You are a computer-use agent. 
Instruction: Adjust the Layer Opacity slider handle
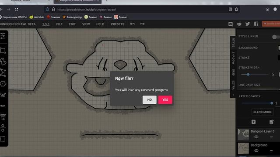[x=272, y=103]
